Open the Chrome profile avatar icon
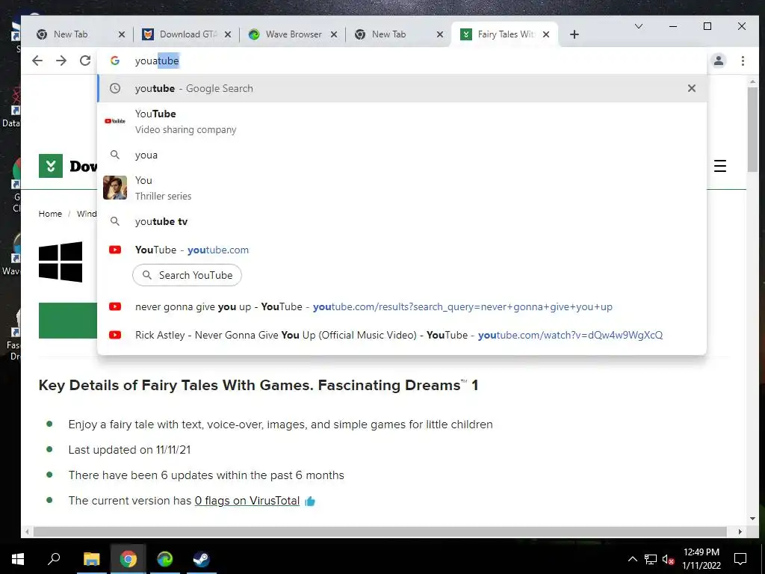This screenshot has width=765, height=574. (x=719, y=61)
